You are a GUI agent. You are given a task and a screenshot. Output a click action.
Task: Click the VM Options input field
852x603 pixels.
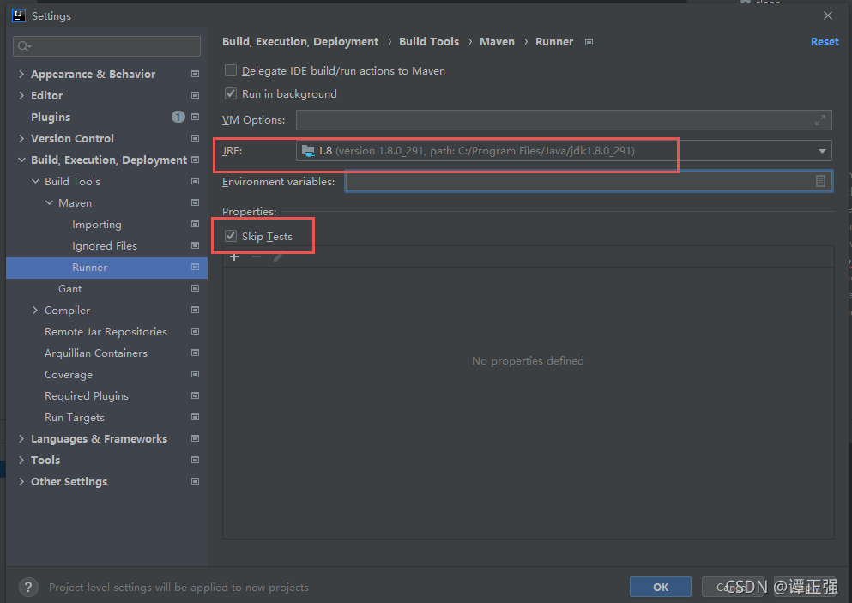tap(564, 120)
